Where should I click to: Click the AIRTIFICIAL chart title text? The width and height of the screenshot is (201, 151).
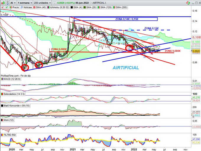pyautogui.click(x=126, y=68)
